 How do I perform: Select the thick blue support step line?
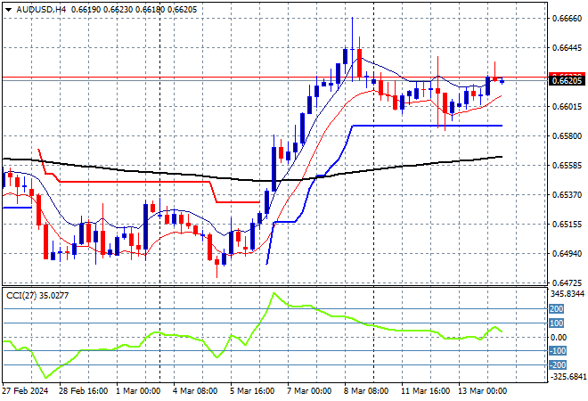pos(428,126)
